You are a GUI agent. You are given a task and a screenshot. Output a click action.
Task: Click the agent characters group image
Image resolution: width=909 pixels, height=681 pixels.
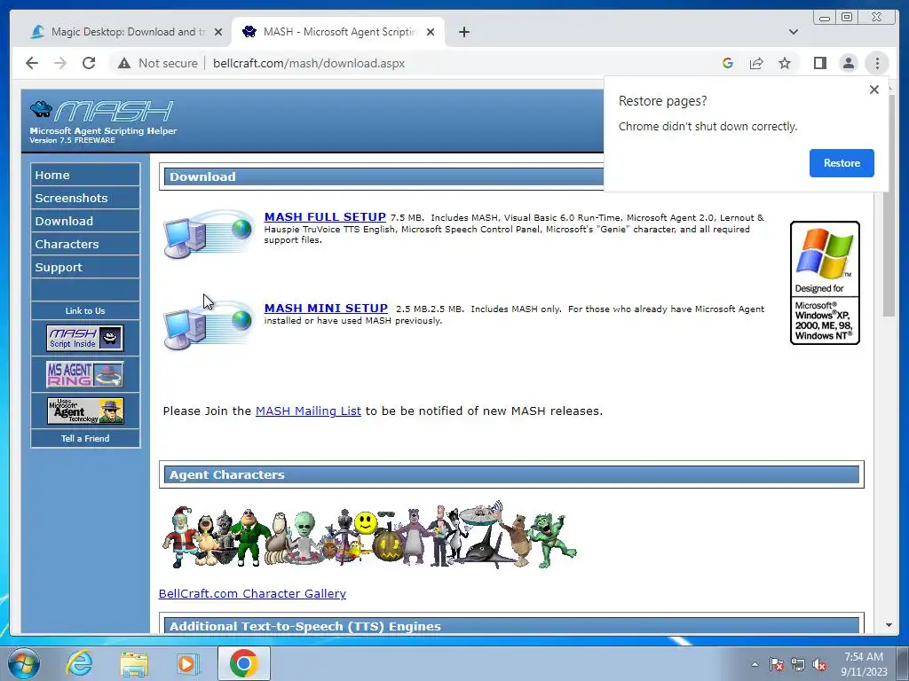pyautogui.click(x=369, y=536)
